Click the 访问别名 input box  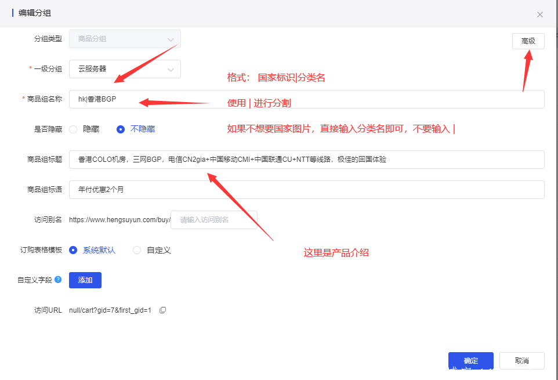click(213, 220)
